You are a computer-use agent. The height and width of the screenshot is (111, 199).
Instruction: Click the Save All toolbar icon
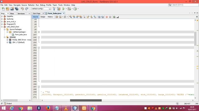point(16,9)
